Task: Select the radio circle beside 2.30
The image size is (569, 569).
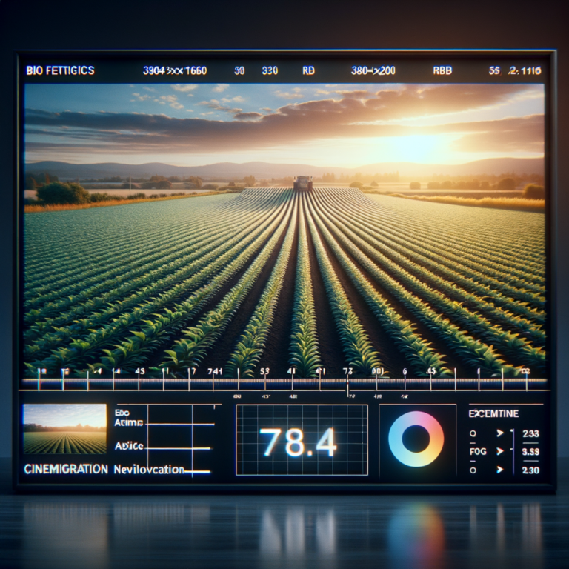Action: (473, 470)
